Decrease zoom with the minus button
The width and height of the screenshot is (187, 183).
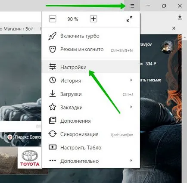point(53,19)
